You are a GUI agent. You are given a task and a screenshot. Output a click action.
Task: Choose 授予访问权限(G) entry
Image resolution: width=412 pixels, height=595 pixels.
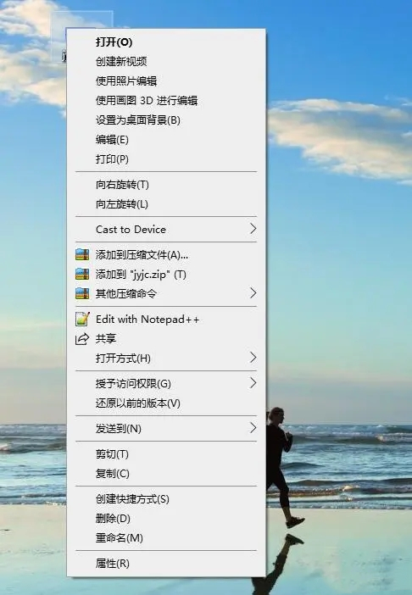click(133, 384)
